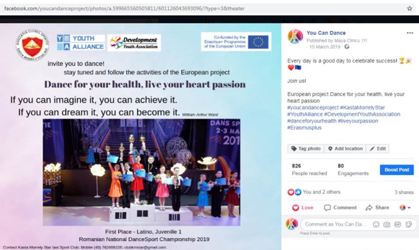Boost Post with the blue button
The image size is (419, 250).
coord(397,170)
